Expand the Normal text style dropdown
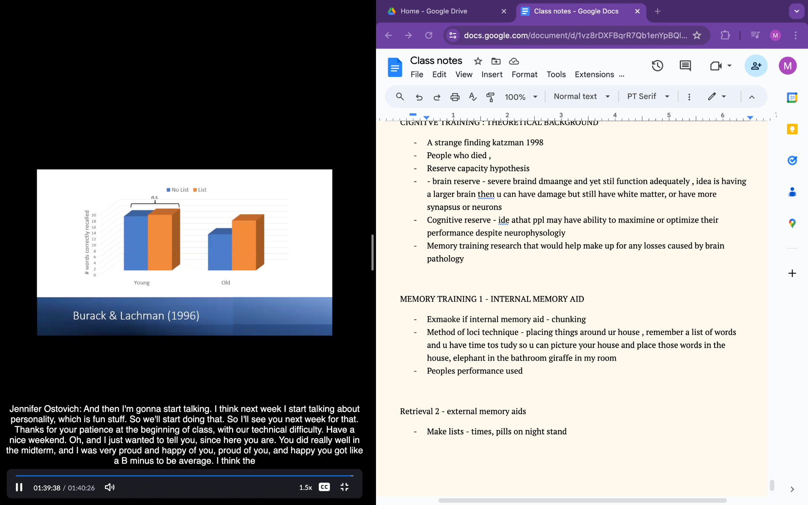Screen dimensions: 808x505 (582, 97)
